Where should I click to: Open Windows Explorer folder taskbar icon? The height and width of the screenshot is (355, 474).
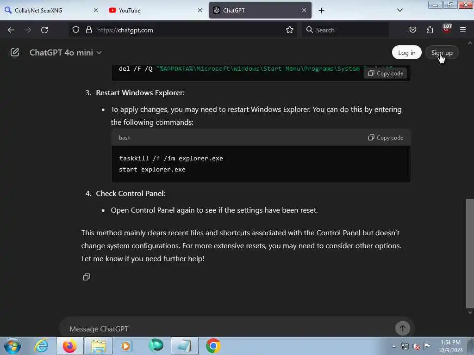tap(99, 346)
